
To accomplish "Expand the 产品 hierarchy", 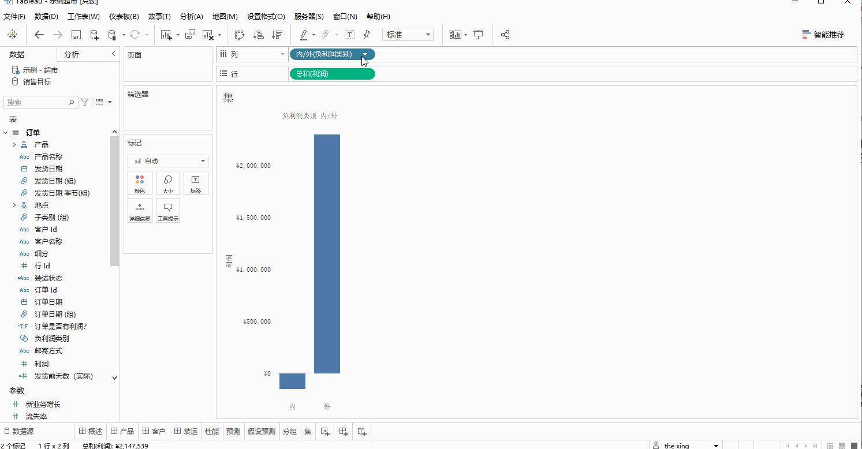I will point(14,144).
